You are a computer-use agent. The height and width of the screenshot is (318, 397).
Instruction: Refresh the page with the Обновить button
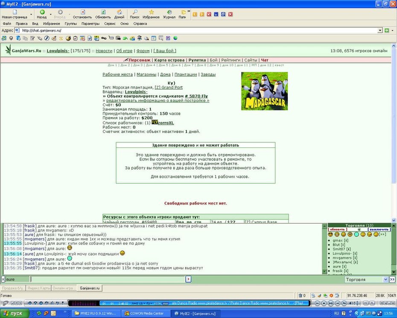click(103, 14)
